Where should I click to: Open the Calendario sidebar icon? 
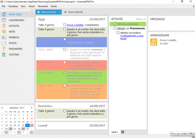(x=4, y=20)
